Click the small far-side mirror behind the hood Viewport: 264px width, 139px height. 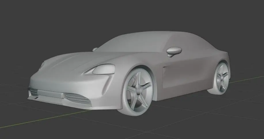pyautogui.click(x=95, y=49)
